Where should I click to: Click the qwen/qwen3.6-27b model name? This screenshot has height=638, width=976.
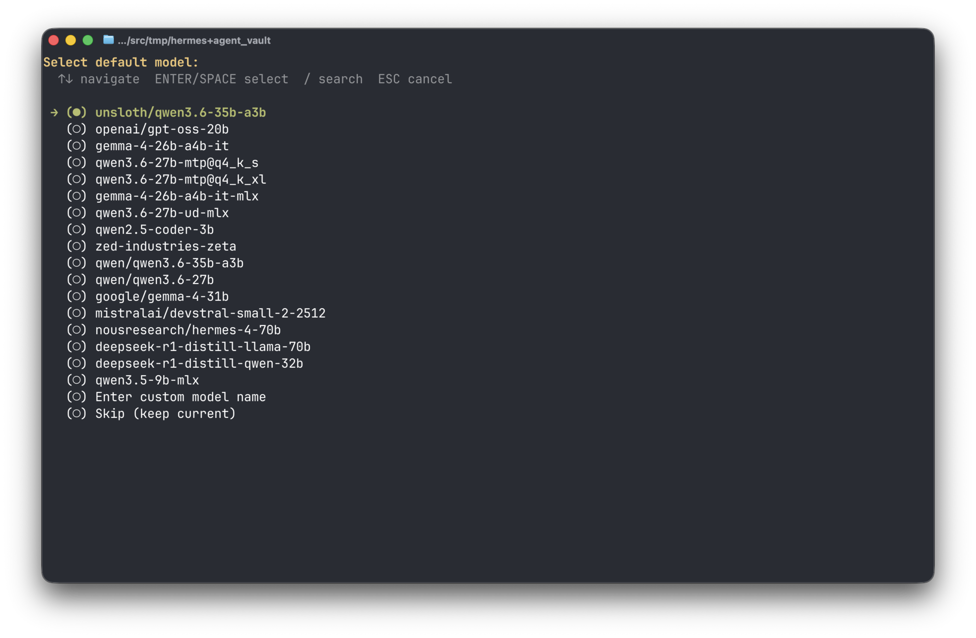[154, 280]
